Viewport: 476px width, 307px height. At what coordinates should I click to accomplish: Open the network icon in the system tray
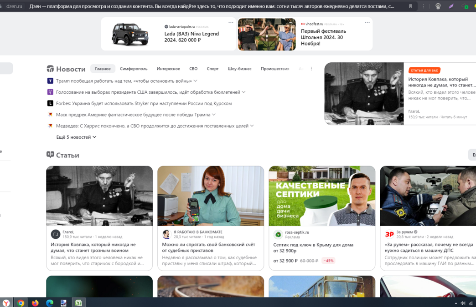471,303
